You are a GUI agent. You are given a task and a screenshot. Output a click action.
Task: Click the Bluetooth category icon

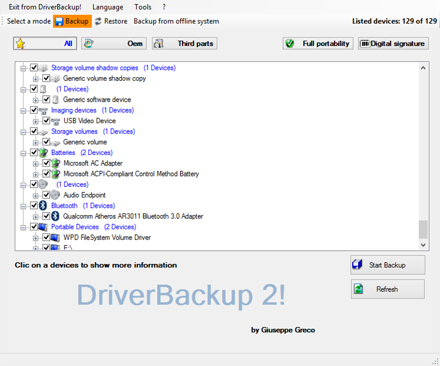coord(43,205)
